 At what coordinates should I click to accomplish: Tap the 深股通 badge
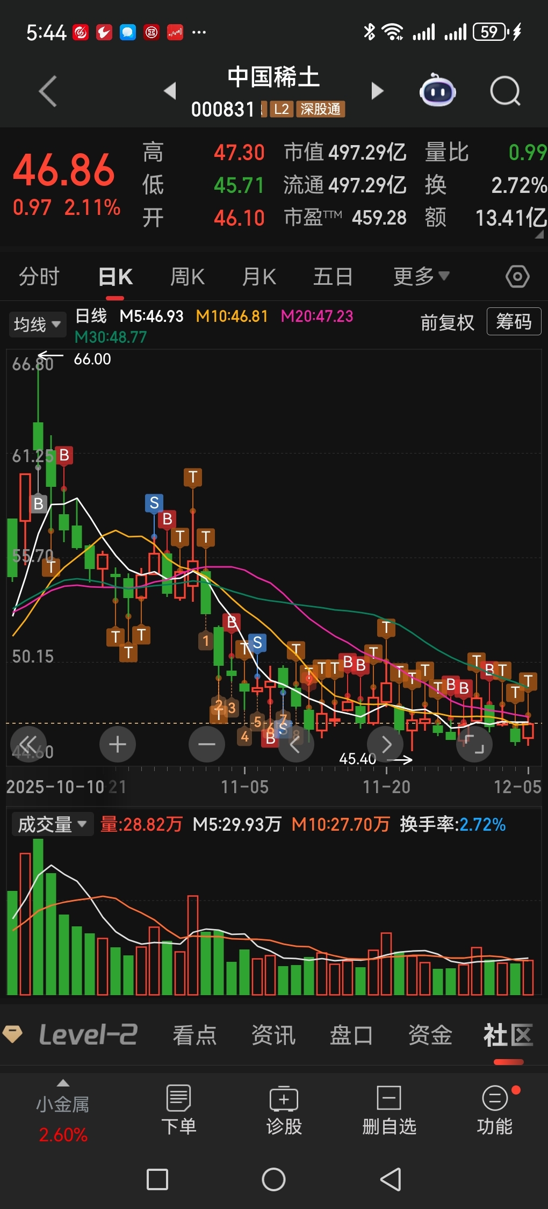(321, 109)
